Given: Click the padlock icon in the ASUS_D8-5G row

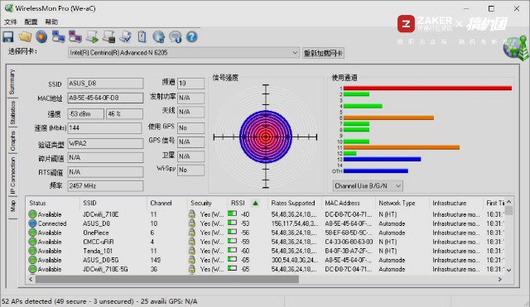Looking at the screenshot, I should click(x=191, y=260).
